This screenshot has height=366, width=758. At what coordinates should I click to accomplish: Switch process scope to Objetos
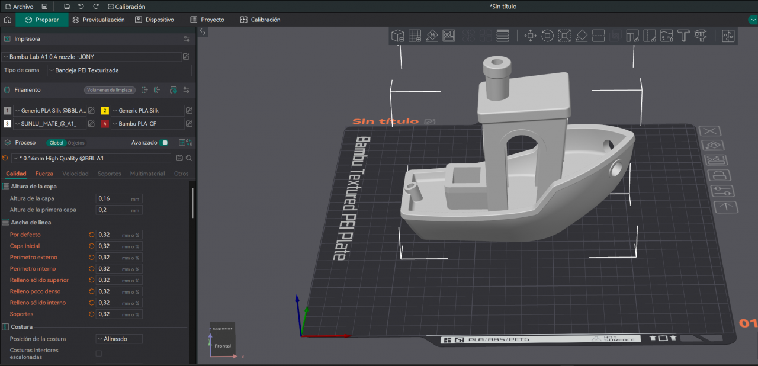coord(76,143)
